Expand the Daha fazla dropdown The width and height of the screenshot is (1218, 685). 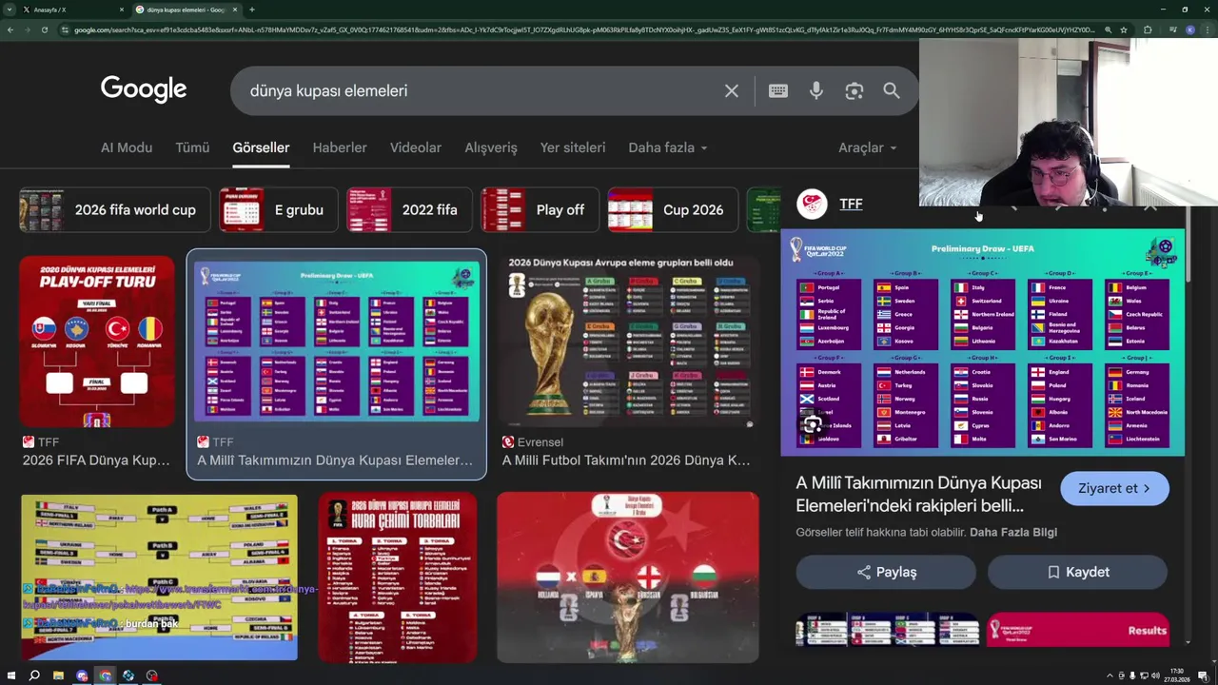668,147
